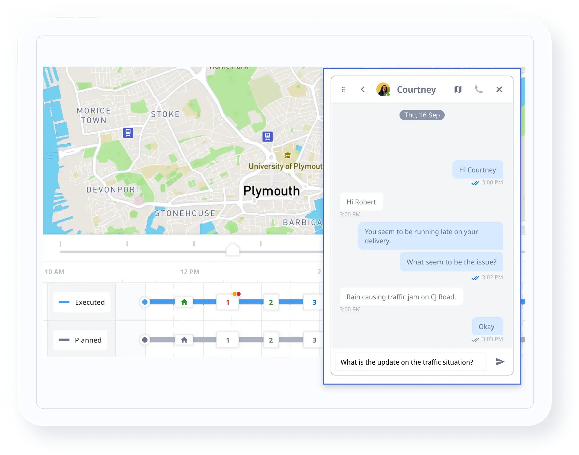
Task: Select stop 3 on the Planned route
Action: pos(314,340)
